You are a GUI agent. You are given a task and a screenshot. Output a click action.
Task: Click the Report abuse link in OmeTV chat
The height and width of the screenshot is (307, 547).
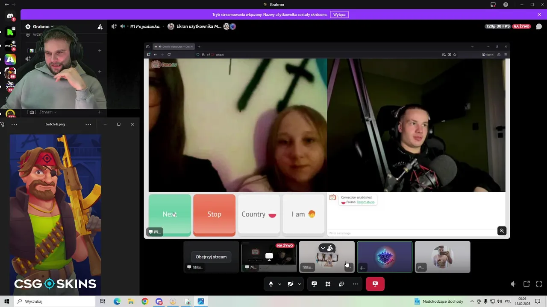point(365,202)
